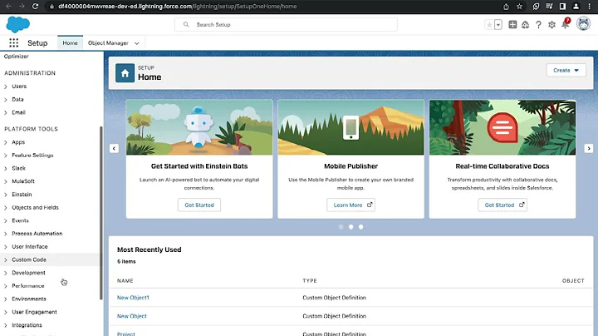598x336 pixels.
Task: Click Learn More for Mobile Publisher
Action: point(350,205)
